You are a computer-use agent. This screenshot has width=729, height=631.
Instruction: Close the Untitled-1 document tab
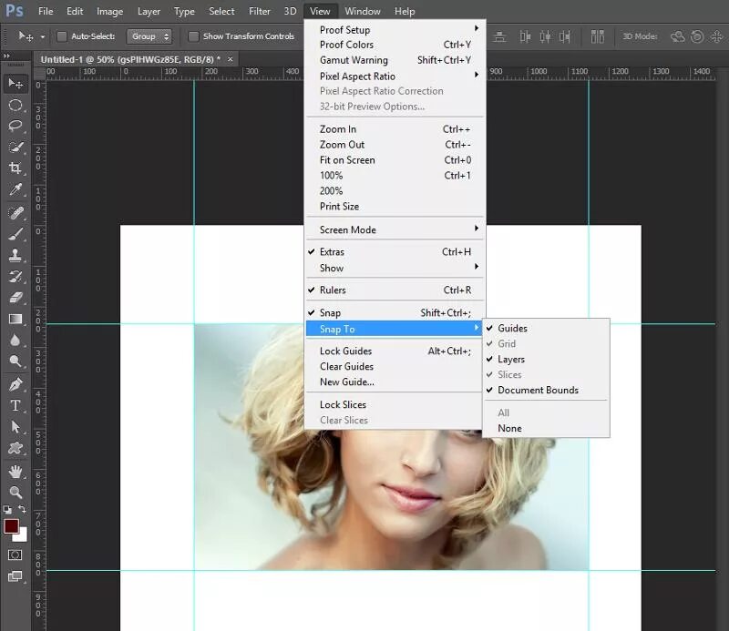(231, 59)
